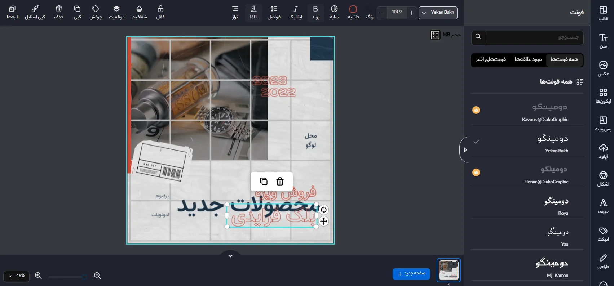Screen dimensions: 614x286
Task: Open the طراحی (drawing) sidebar panel
Action: pos(603,261)
